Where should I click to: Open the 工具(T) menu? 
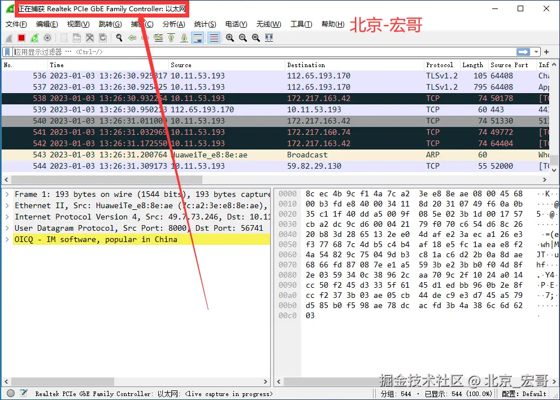(301, 24)
